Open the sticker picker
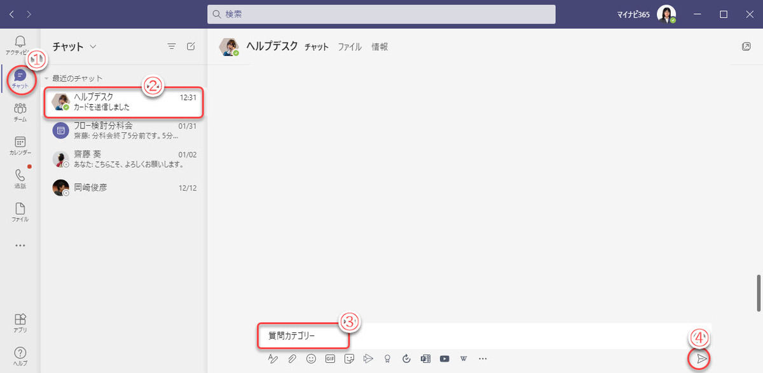Viewport: 763px width, 373px height. pyautogui.click(x=349, y=358)
